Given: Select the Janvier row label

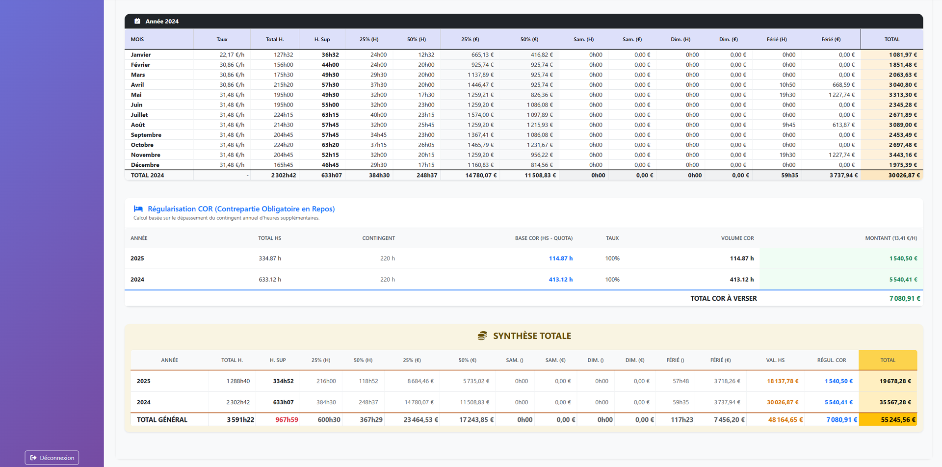Looking at the screenshot, I should [141, 55].
